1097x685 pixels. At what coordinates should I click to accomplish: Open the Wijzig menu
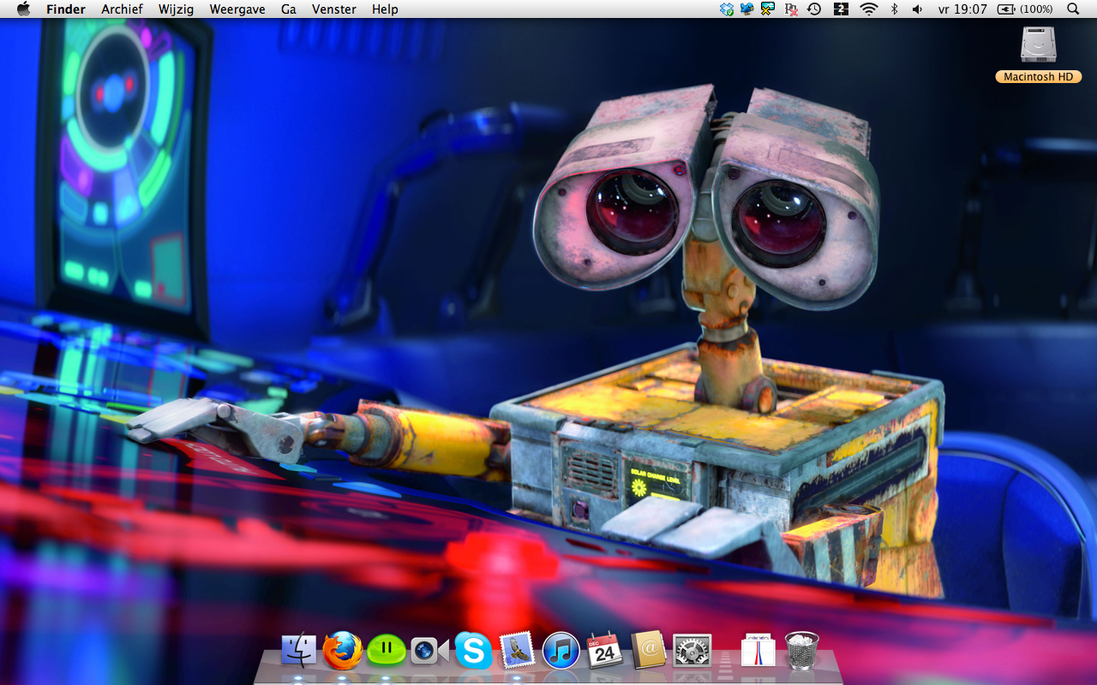click(x=176, y=9)
